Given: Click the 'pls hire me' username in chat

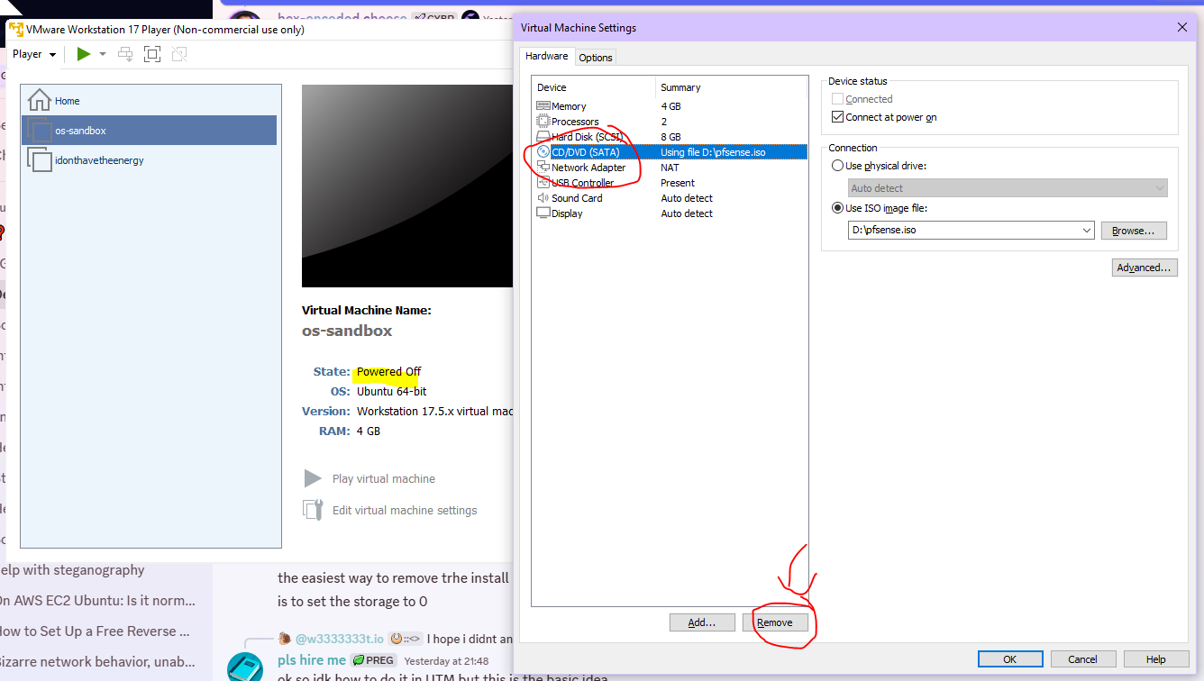Looking at the screenshot, I should (312, 660).
